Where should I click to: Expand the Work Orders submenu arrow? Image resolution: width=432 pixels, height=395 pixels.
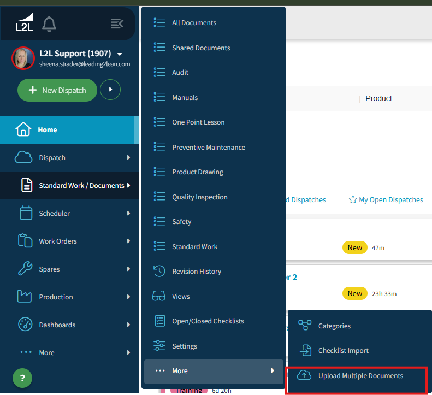tap(128, 241)
